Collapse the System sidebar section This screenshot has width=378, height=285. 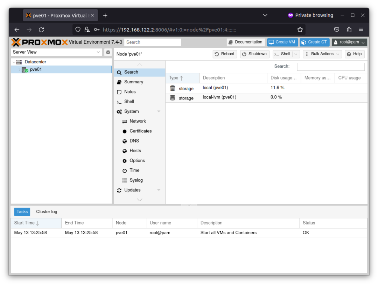pos(159,111)
